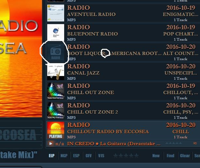Click the Find button
The width and height of the screenshot is (200, 168).
coord(170,156)
